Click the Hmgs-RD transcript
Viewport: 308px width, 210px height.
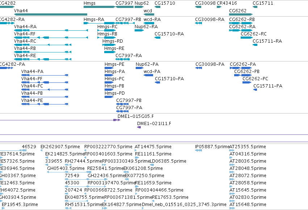pos(109,45)
